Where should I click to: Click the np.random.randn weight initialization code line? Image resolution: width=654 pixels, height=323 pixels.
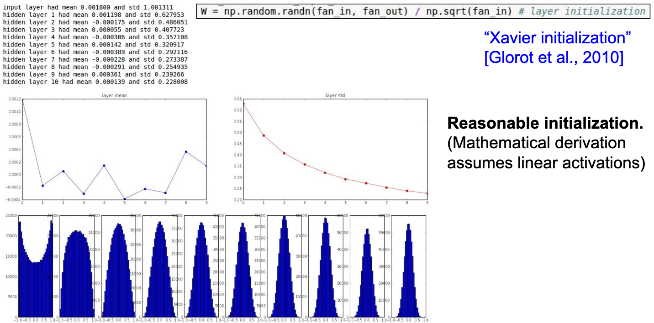tap(423, 11)
